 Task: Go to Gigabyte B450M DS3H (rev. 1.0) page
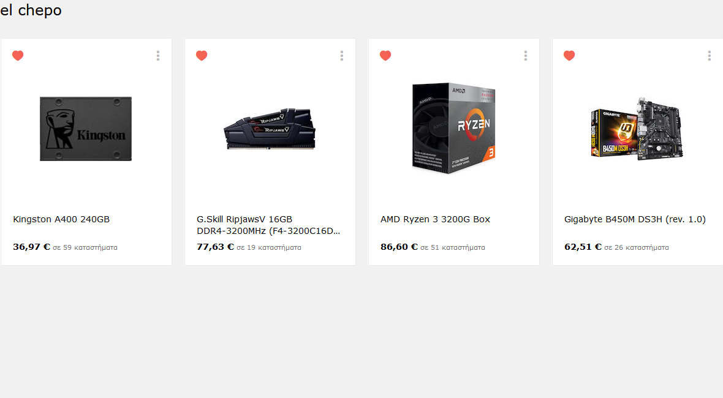[x=635, y=219]
